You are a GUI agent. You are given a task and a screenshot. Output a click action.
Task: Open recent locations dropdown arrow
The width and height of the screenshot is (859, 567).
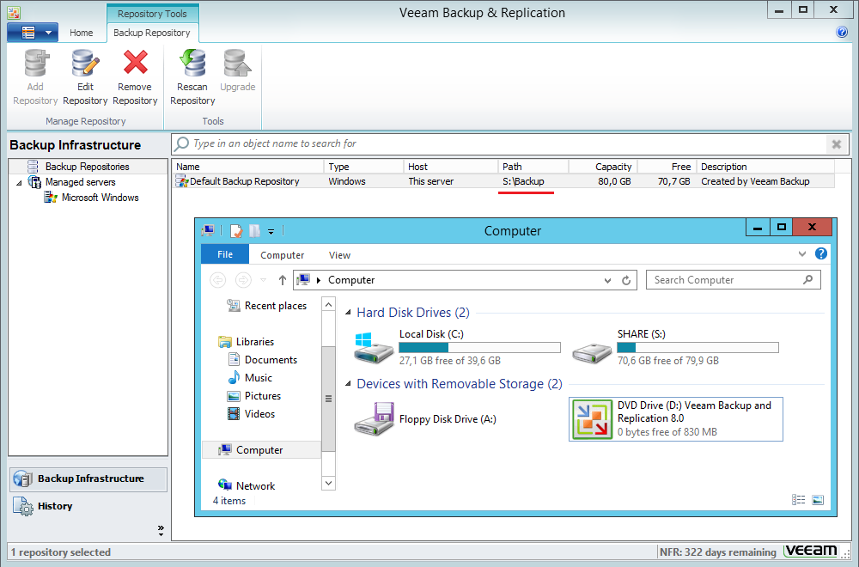click(264, 280)
